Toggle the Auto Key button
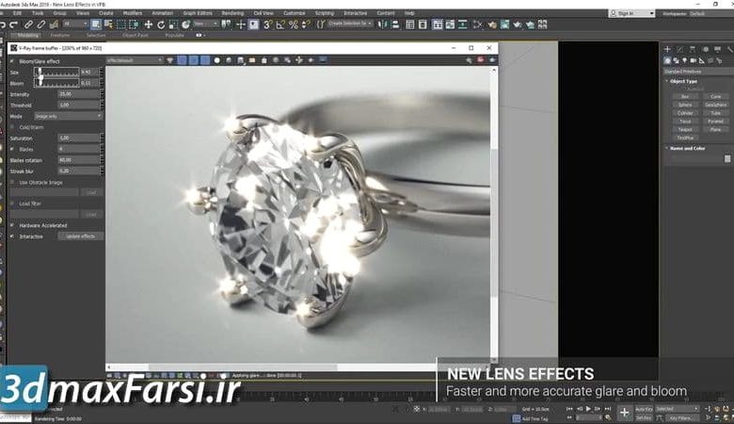 (x=644, y=409)
